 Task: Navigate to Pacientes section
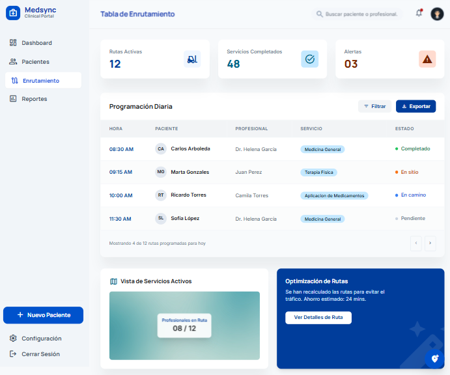[x=35, y=62]
